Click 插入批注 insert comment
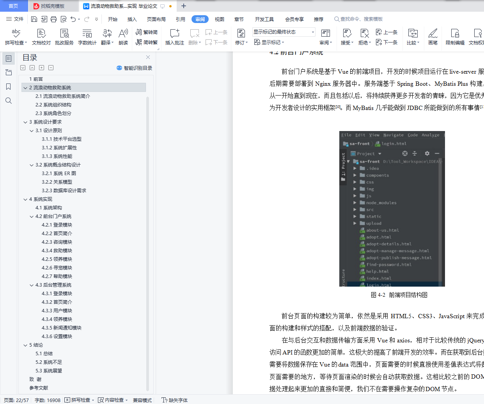 [175, 37]
